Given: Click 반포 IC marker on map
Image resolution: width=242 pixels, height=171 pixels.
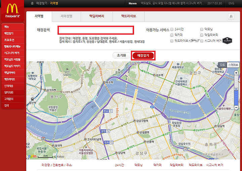Looking at the screenshot, I should tap(109, 142).
